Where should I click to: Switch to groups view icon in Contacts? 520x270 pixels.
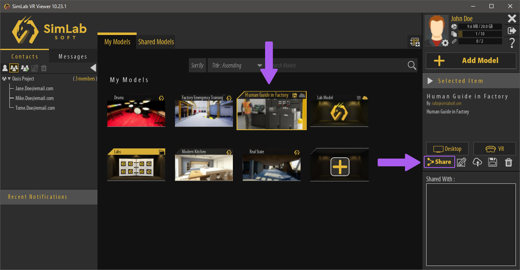pyautogui.click(x=14, y=68)
